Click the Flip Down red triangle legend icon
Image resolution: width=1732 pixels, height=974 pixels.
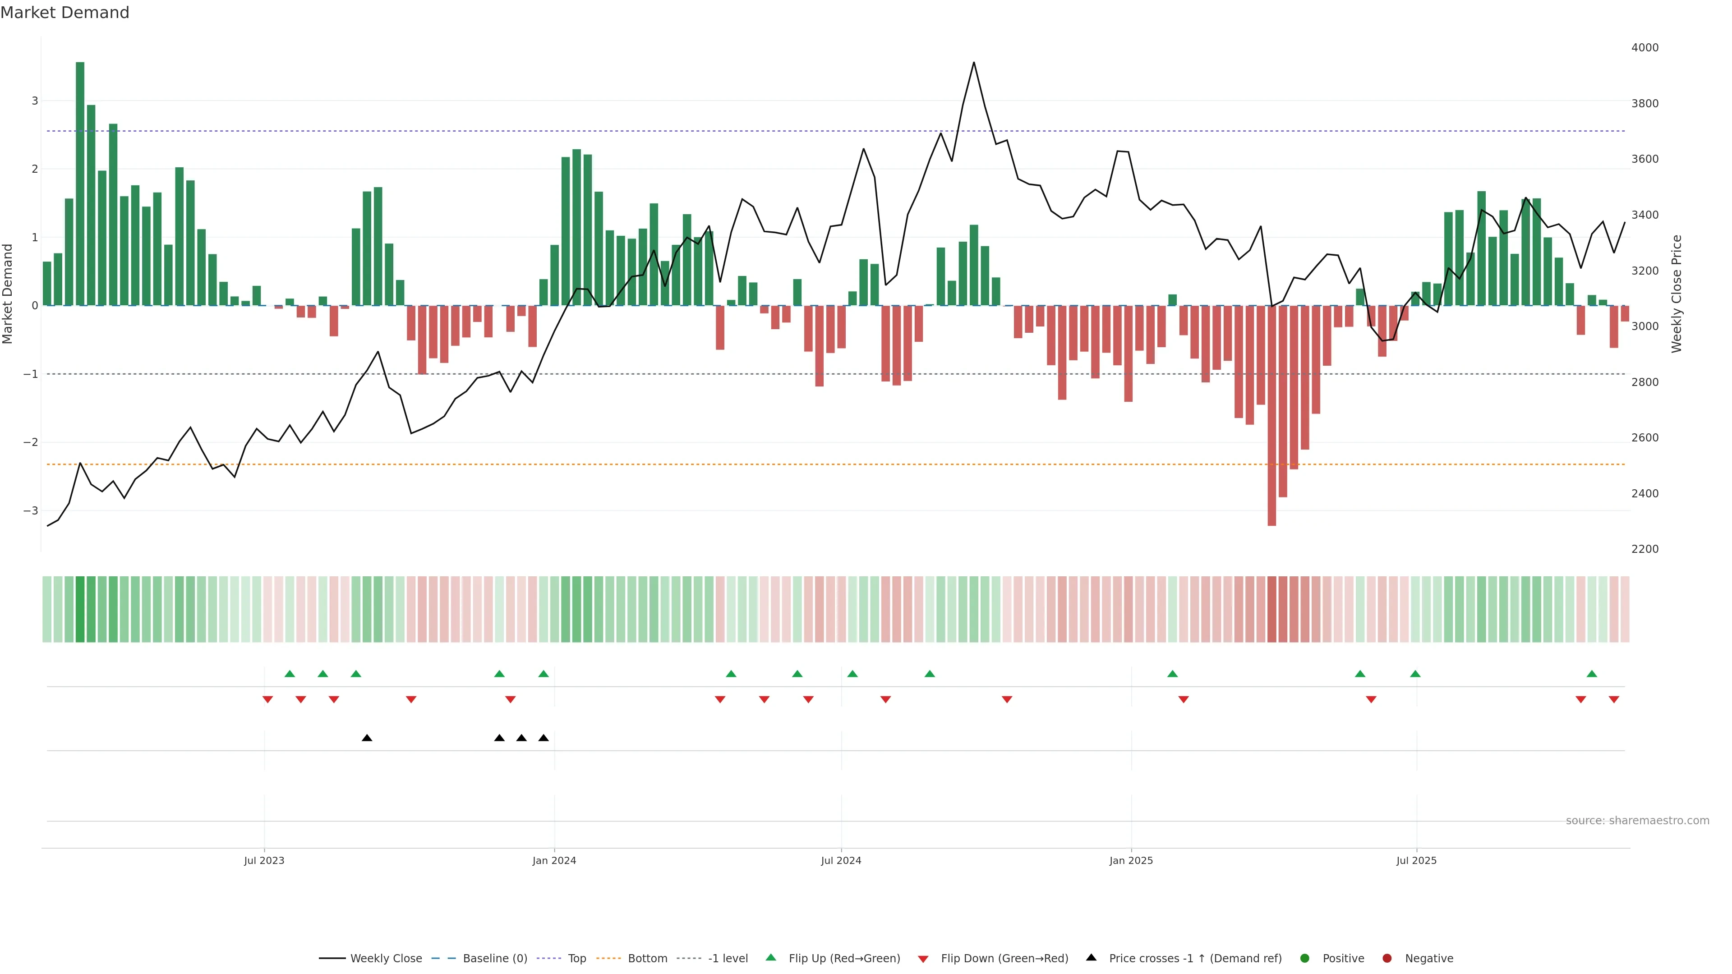[923, 959]
